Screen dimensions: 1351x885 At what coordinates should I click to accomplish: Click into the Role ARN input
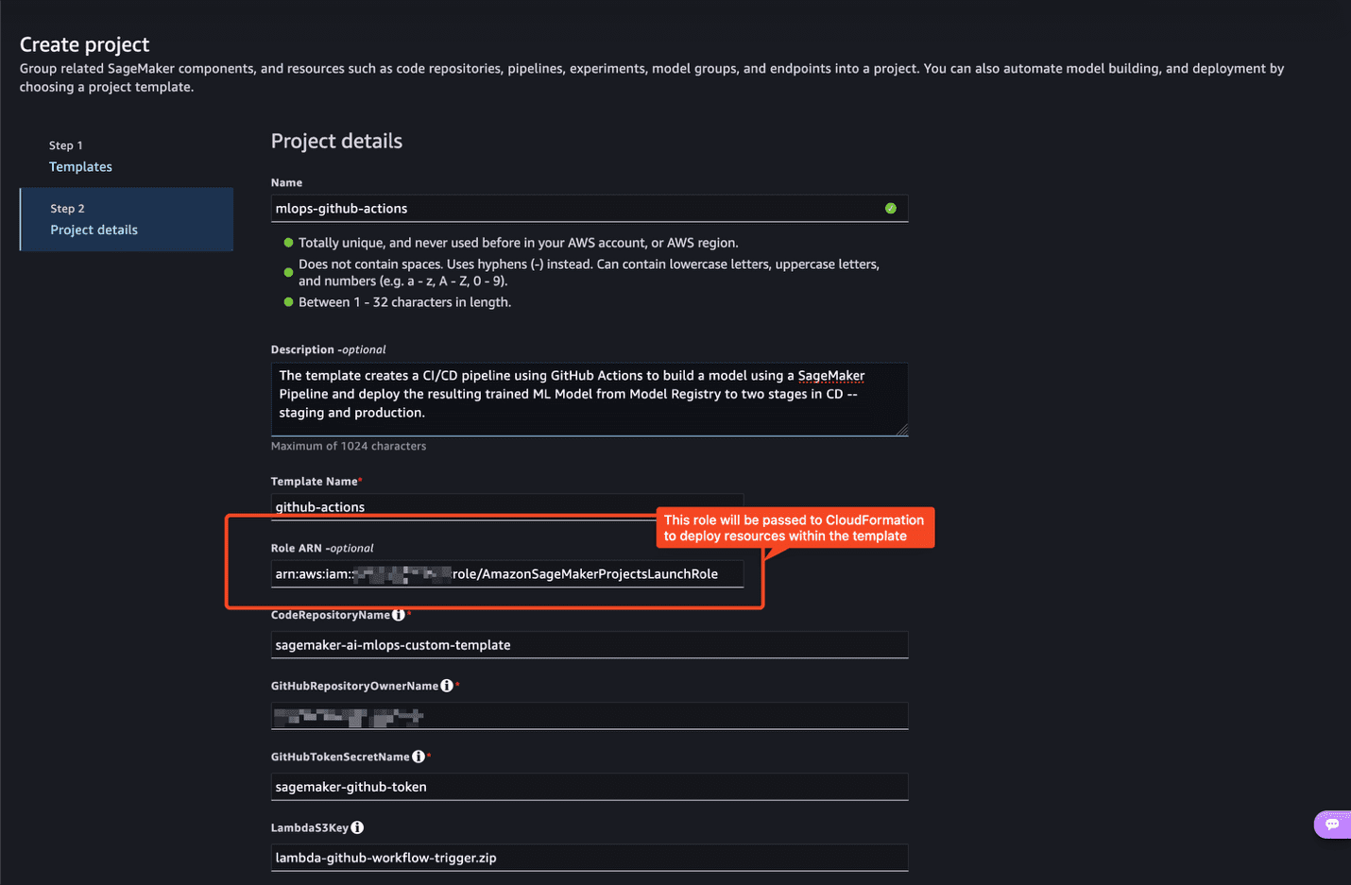click(x=506, y=574)
